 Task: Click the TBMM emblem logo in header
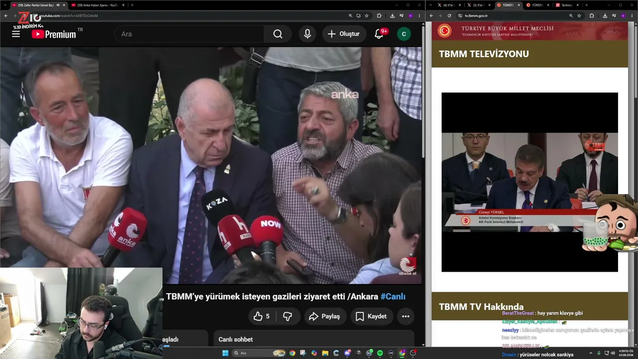[x=445, y=31]
